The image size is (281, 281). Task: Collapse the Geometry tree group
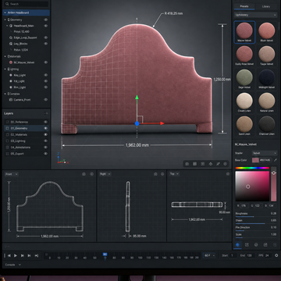(x=5, y=20)
